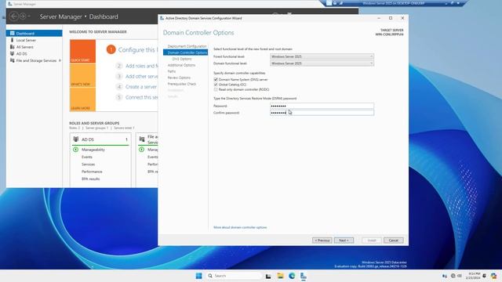Click the Confirm password field
This screenshot has width=502, height=282.
322,113
